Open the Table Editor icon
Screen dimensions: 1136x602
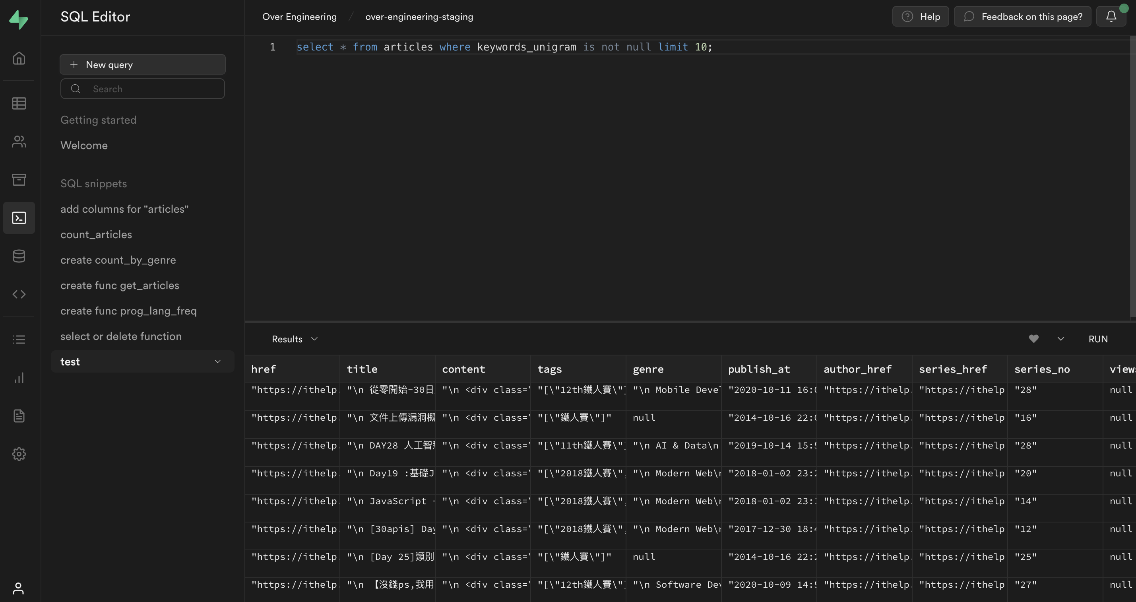coord(19,103)
